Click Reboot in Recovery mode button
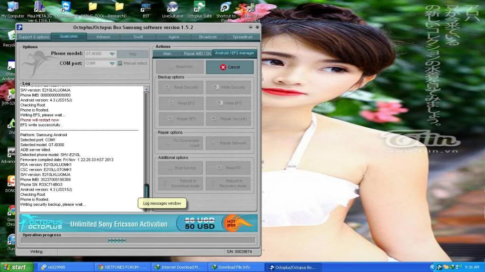The image size is (485, 272). click(228, 184)
